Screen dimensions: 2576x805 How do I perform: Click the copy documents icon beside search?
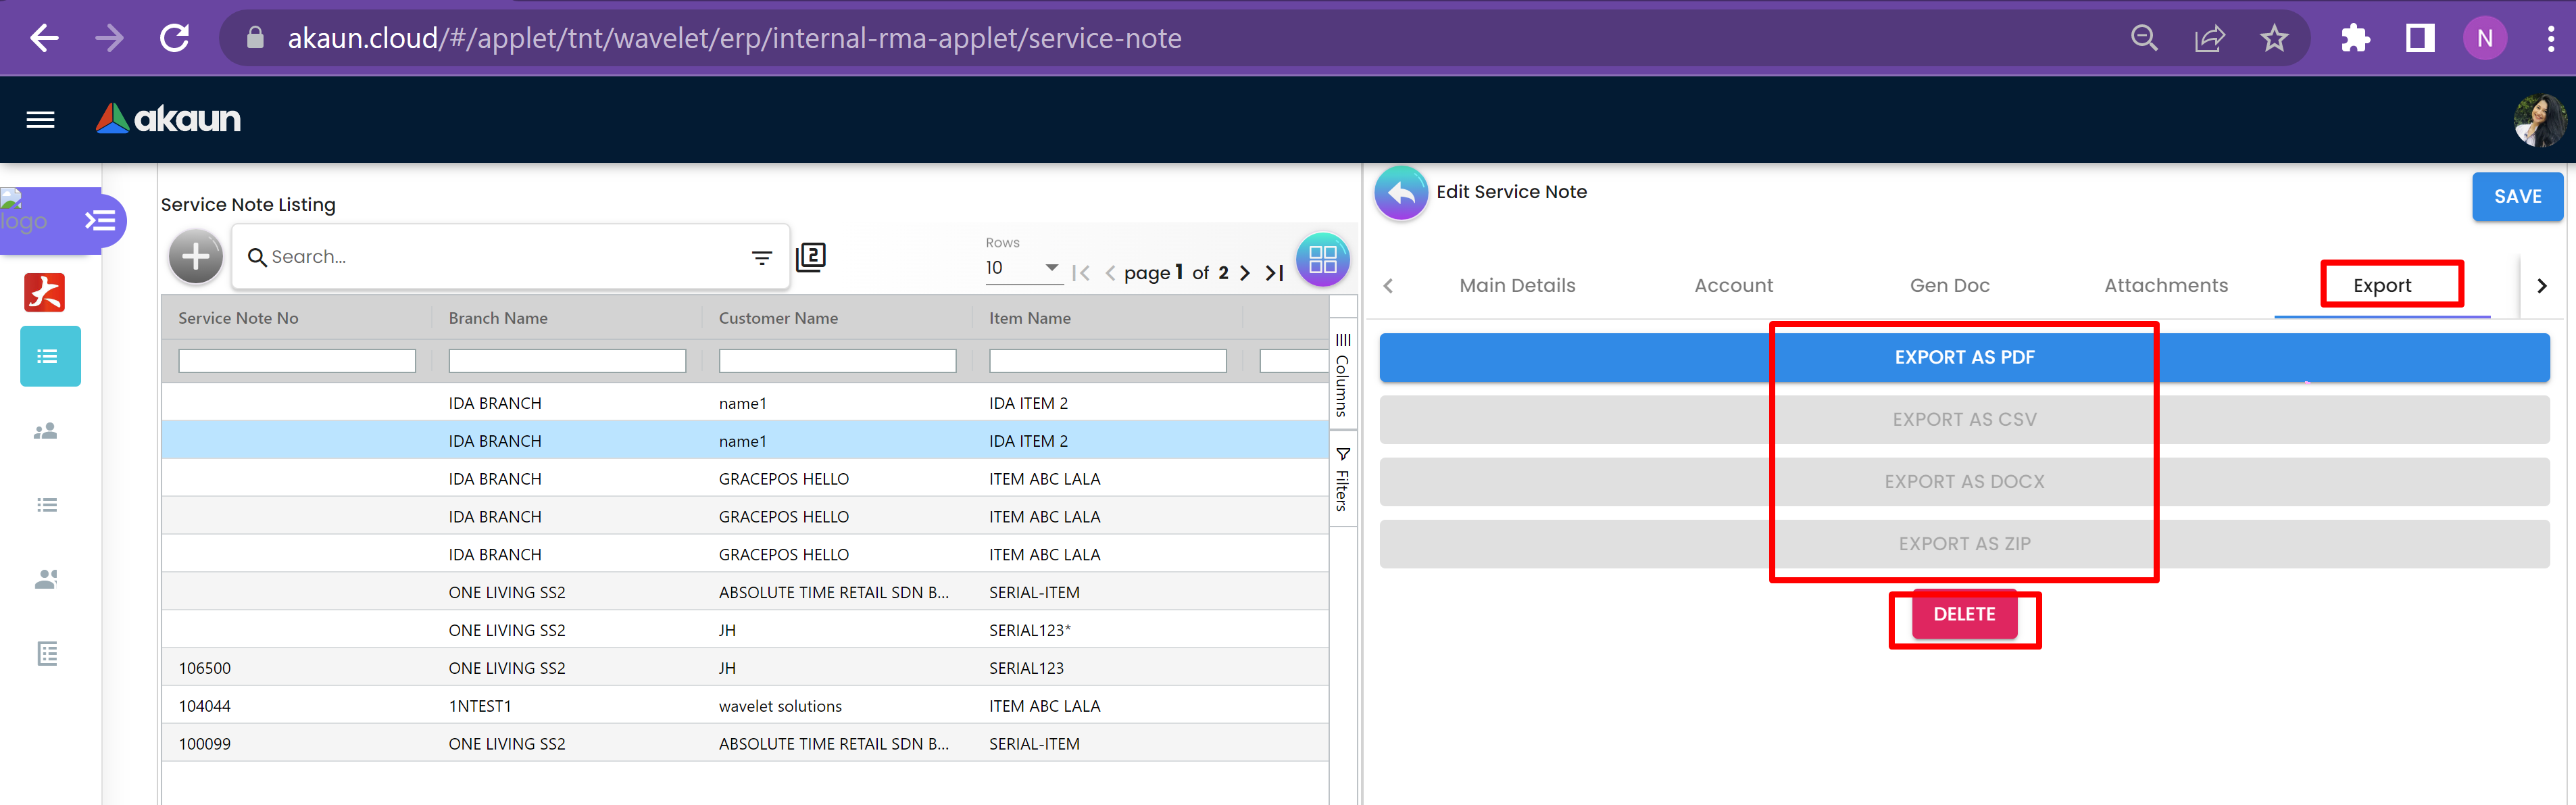click(x=810, y=257)
